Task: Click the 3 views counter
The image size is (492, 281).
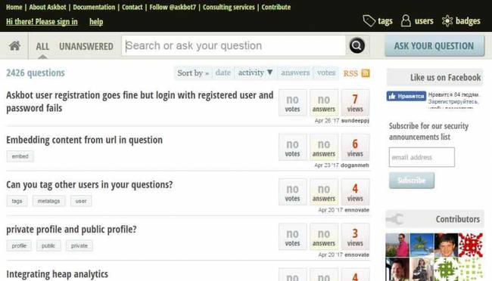Action: click(x=355, y=237)
